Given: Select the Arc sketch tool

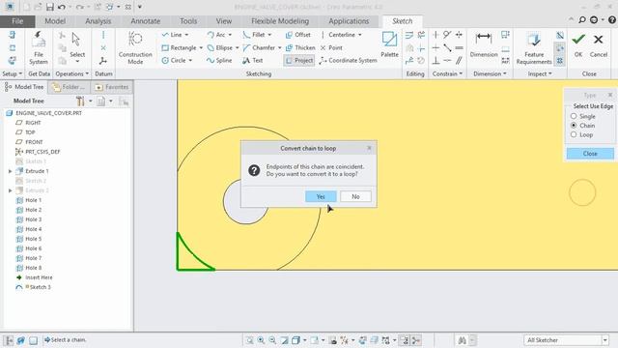Looking at the screenshot, I should (216, 35).
